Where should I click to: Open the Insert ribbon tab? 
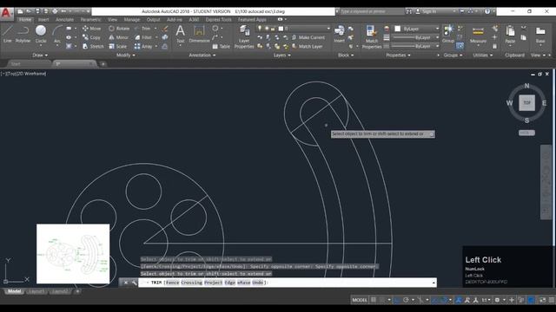click(x=43, y=19)
